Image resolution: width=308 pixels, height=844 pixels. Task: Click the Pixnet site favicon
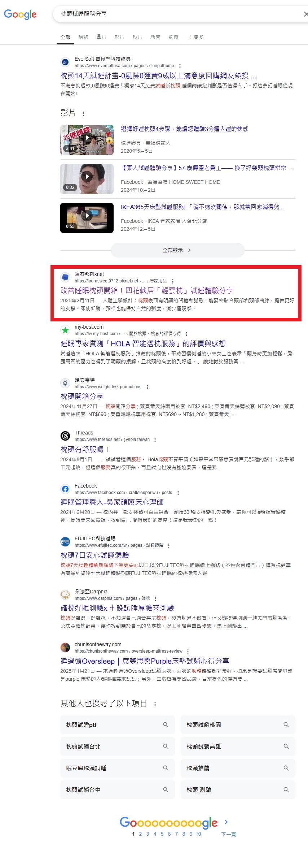click(65, 277)
